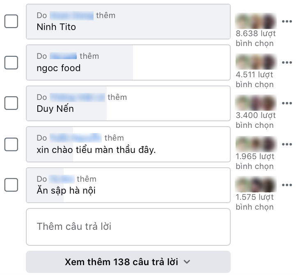Show the 4.511 lượt bình chọn voters
This screenshot has height=275, width=298.
(254, 79)
